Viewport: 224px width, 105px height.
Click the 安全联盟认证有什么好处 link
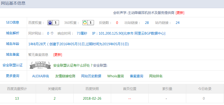point(73,65)
